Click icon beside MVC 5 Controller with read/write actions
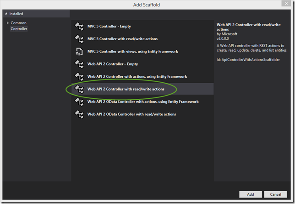The height and width of the screenshot is (204, 295). 79,39
